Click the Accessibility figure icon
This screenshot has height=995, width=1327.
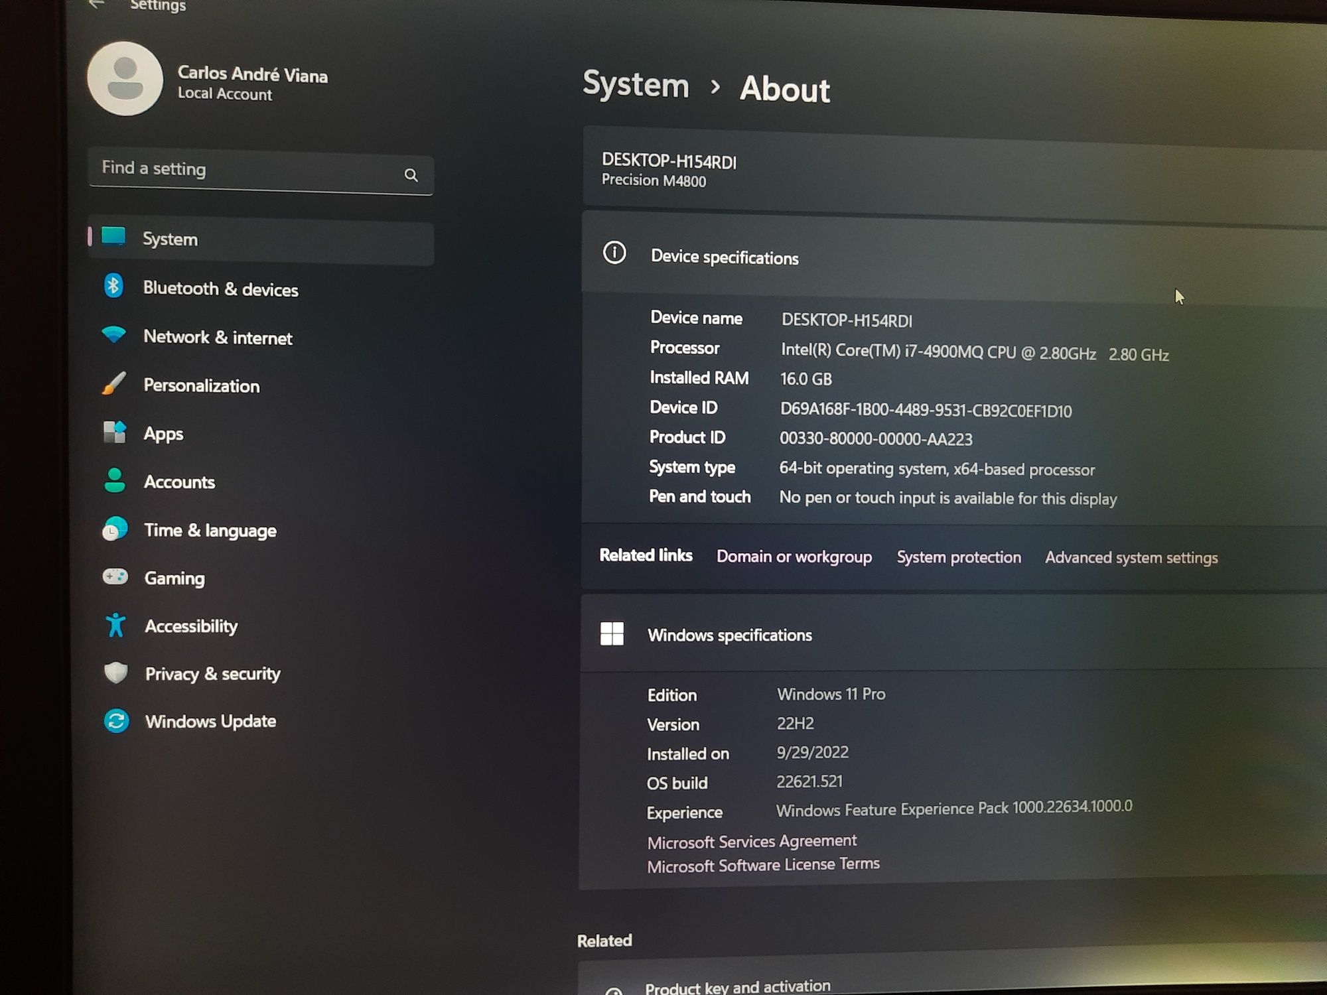coord(115,625)
